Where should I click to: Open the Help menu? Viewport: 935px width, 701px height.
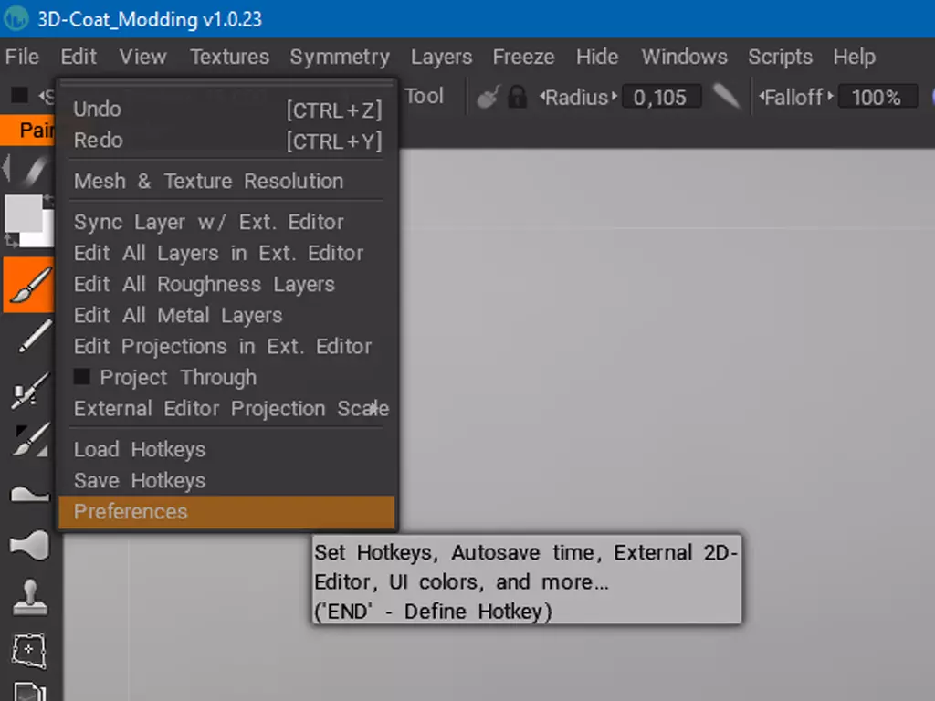pyautogui.click(x=854, y=57)
